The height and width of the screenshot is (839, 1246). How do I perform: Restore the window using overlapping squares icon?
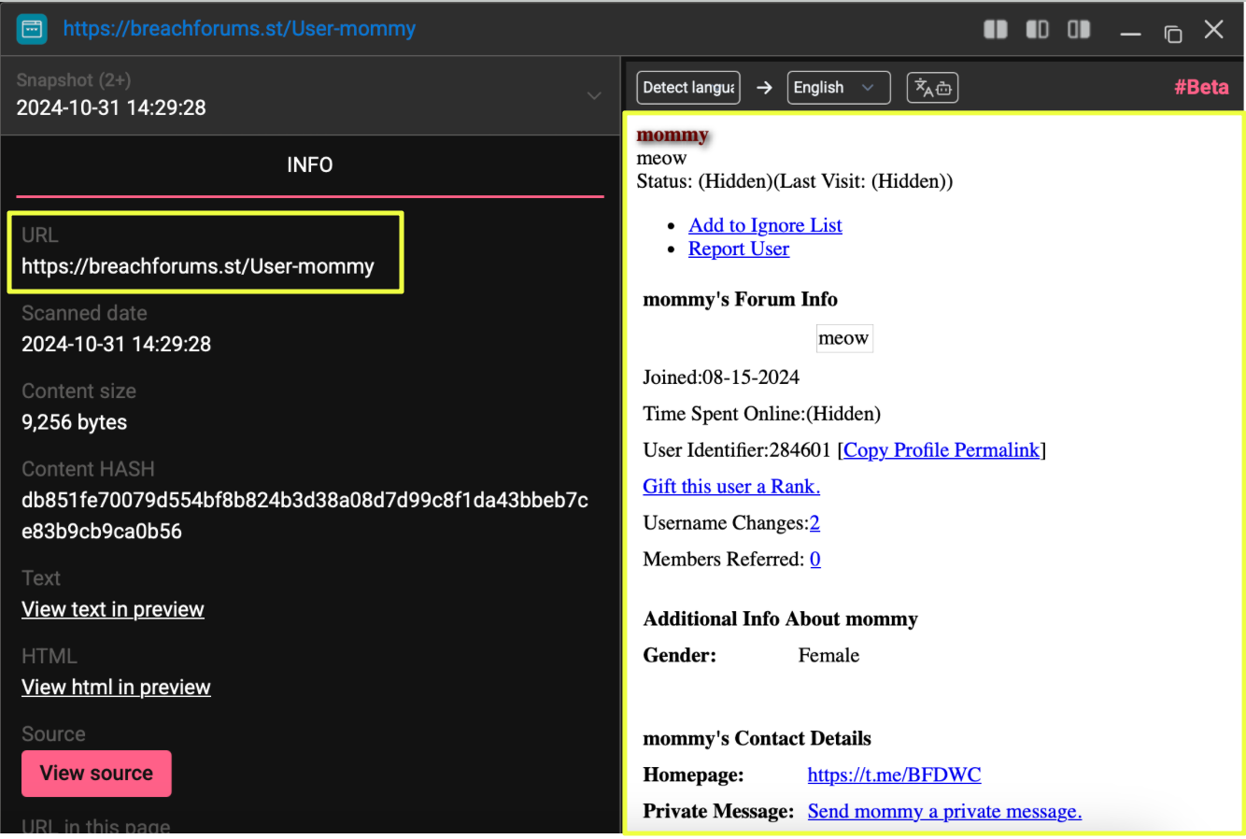point(1173,33)
